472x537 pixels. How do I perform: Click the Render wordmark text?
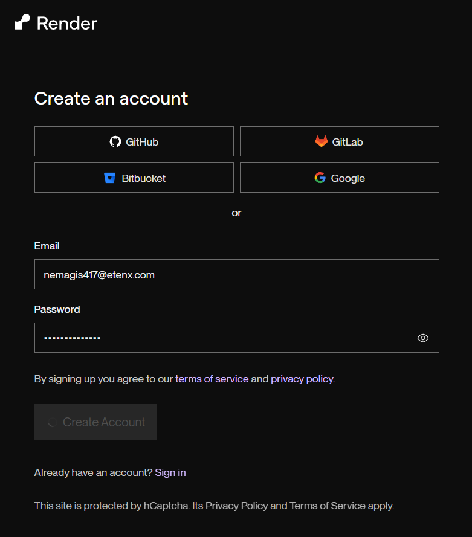(66, 24)
